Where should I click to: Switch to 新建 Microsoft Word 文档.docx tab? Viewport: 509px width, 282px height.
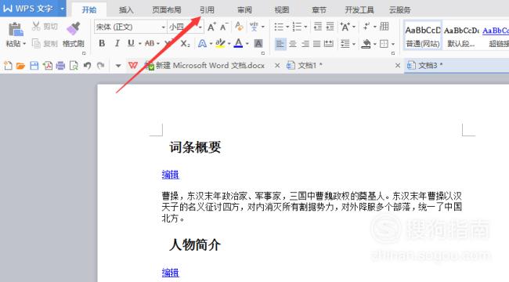point(210,66)
